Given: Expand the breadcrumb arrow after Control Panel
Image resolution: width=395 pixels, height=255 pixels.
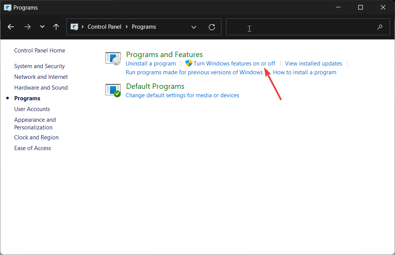Looking at the screenshot, I should (x=126, y=27).
